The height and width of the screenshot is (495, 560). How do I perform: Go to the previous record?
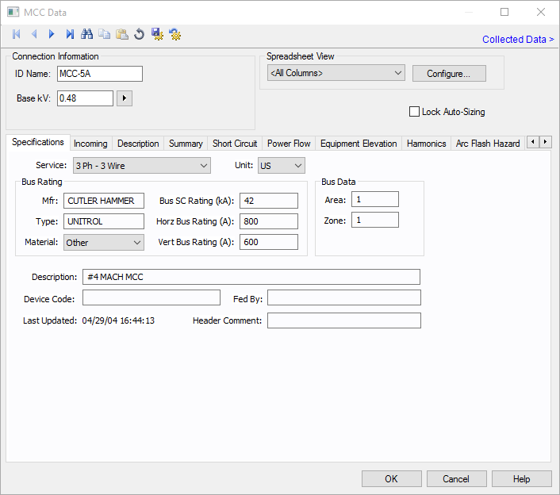pyautogui.click(x=34, y=34)
